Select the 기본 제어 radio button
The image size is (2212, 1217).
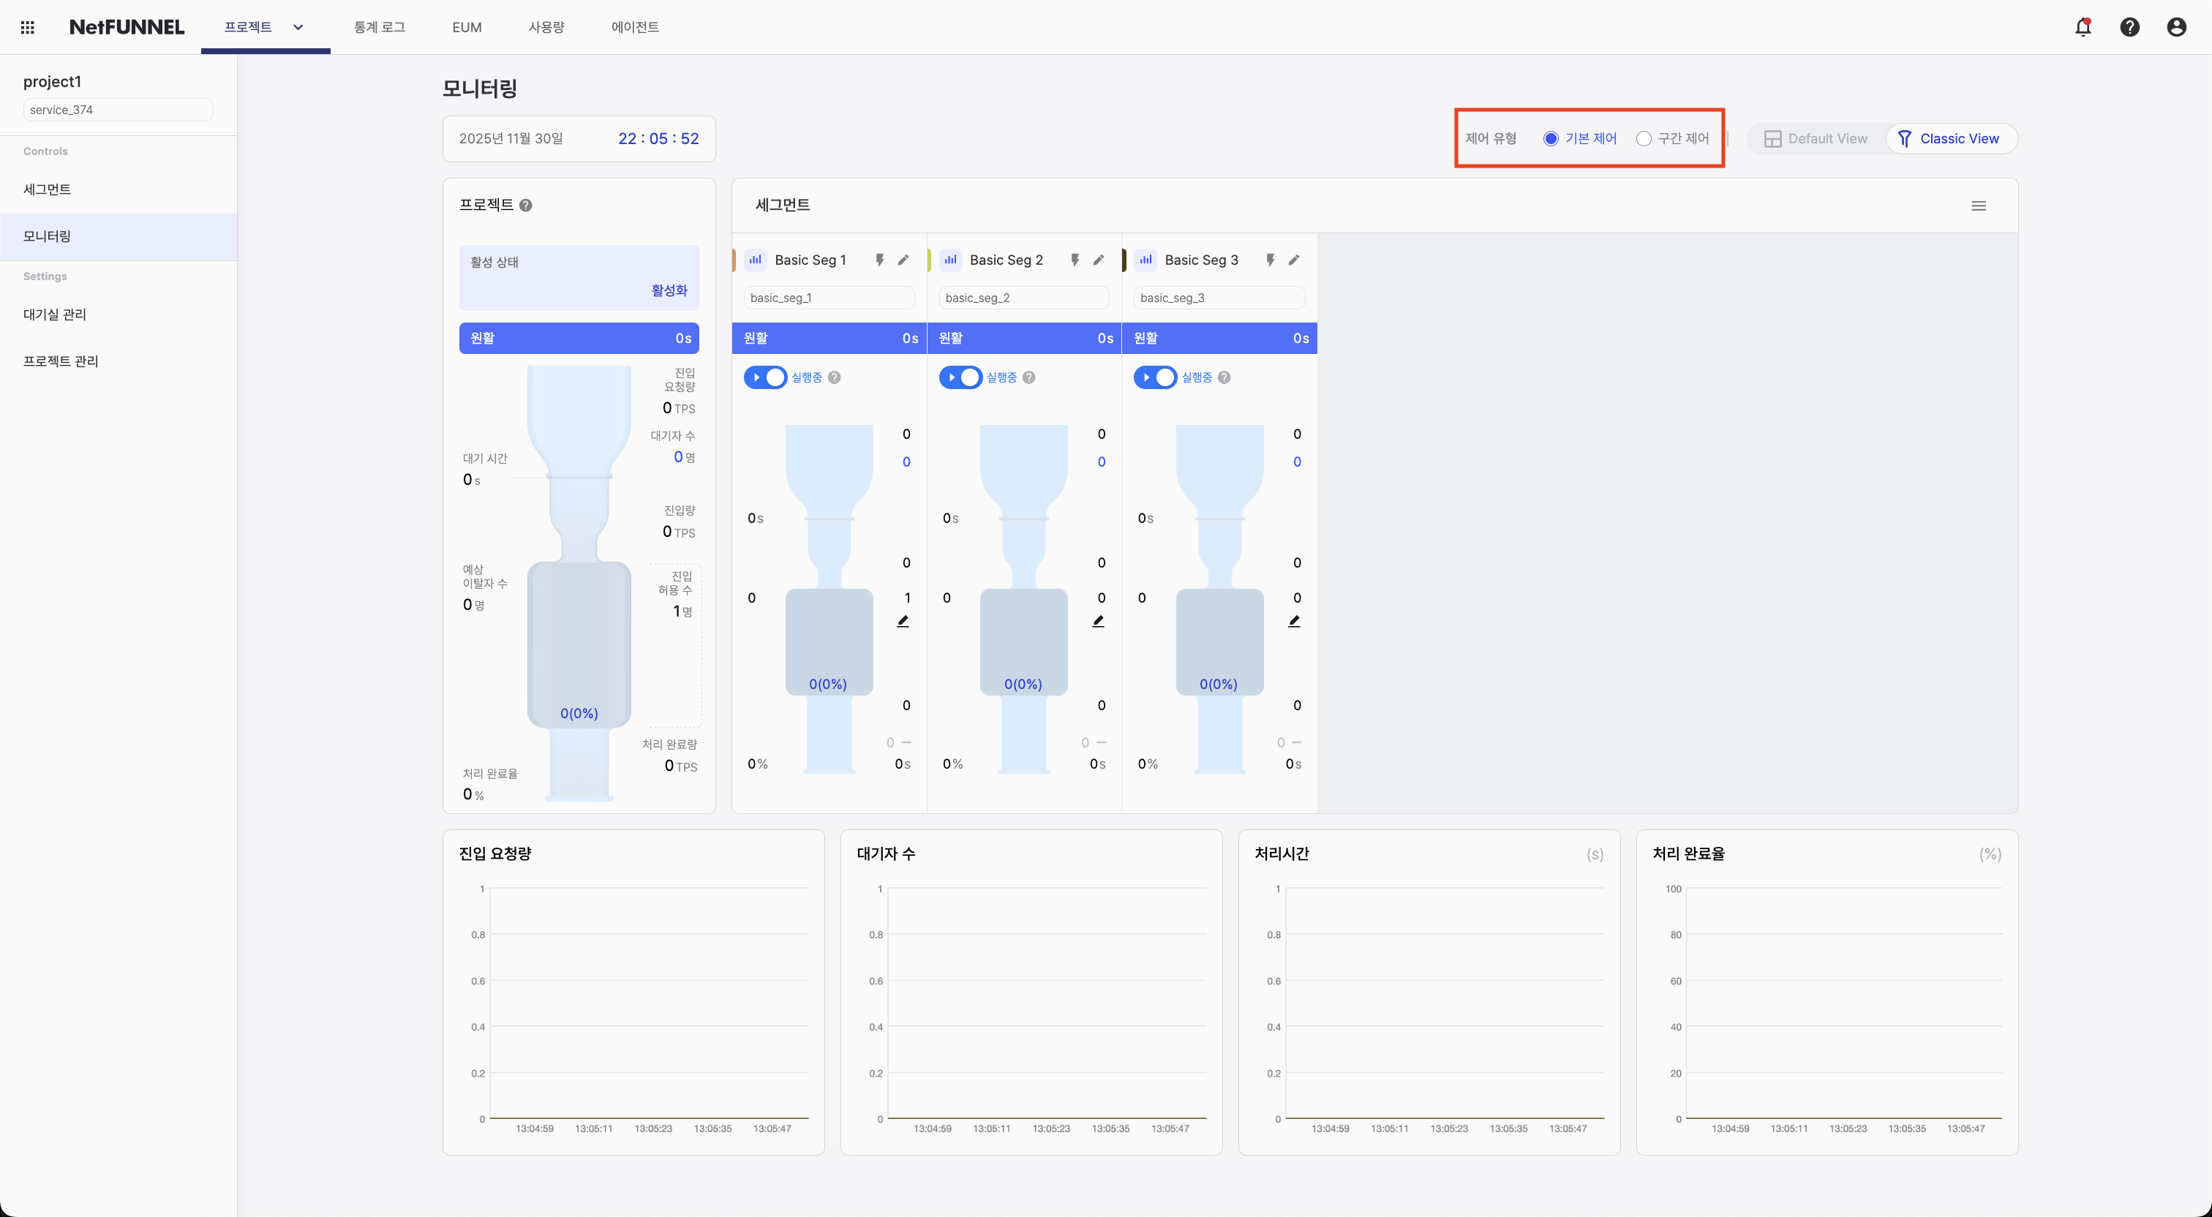(1550, 137)
